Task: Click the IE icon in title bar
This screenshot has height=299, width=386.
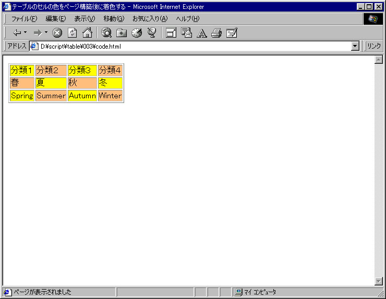Action: click(x=7, y=6)
